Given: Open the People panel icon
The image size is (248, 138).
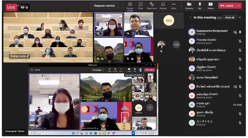Looking at the screenshot, I should pyautogui.click(x=130, y=5).
